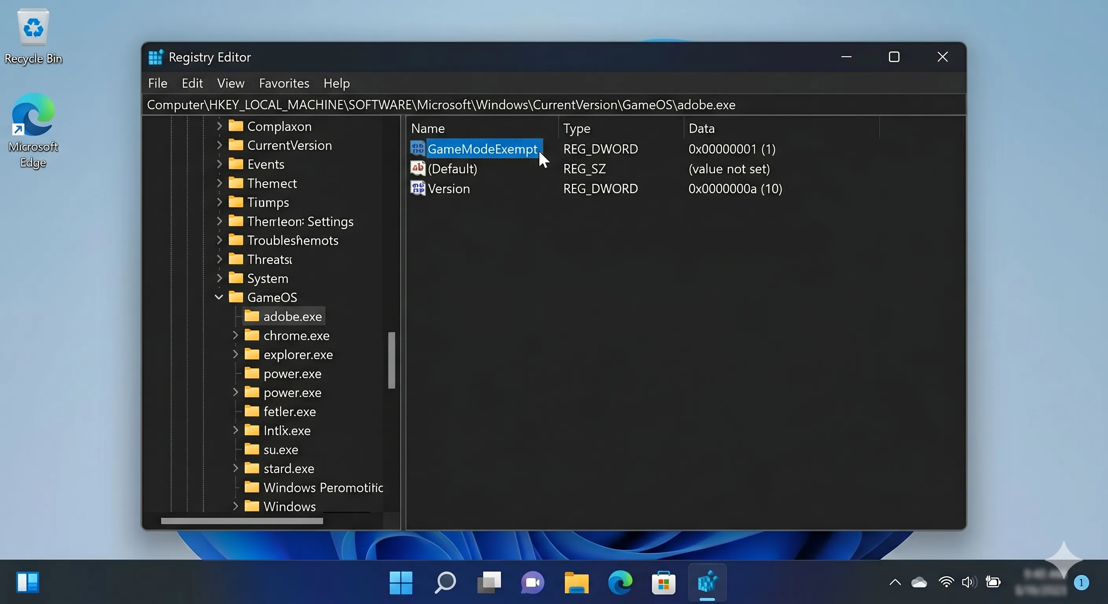The height and width of the screenshot is (604, 1108).
Task: Select the su.exe folder icon
Action: point(252,449)
